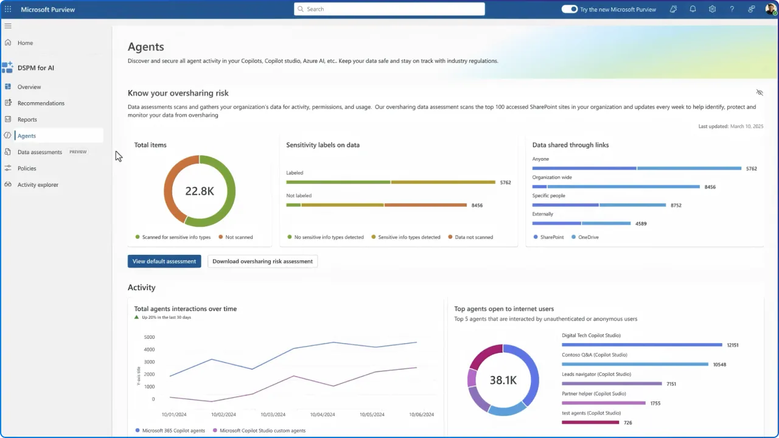Select Home in the left navigation

[26, 43]
